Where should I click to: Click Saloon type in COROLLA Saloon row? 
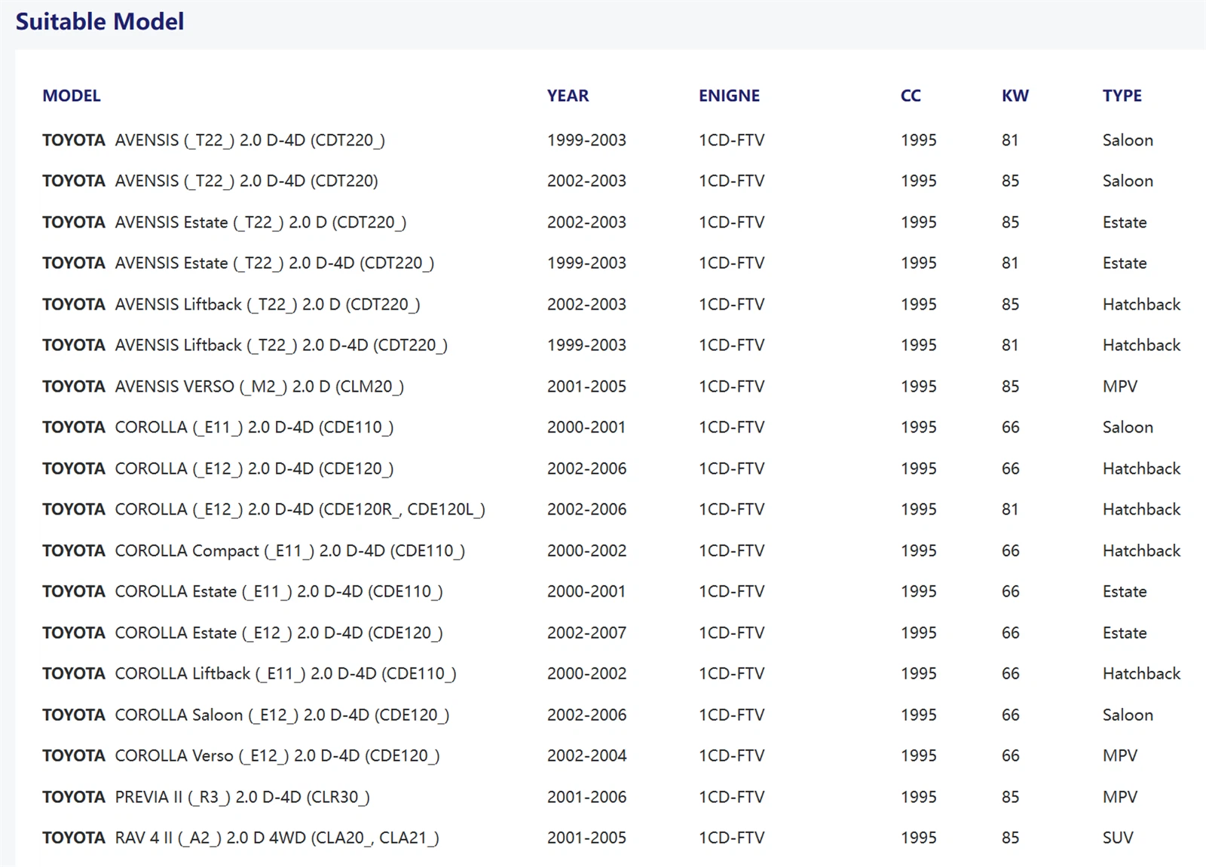[x=1128, y=715]
